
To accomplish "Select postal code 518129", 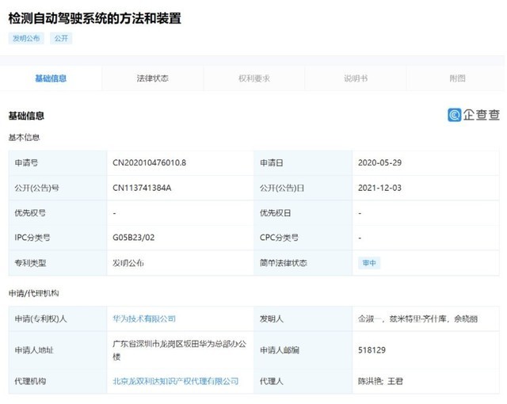I will tap(372, 350).
